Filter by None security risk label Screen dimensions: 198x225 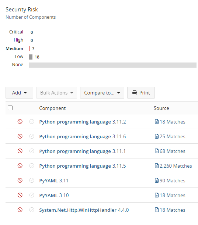click(18, 65)
